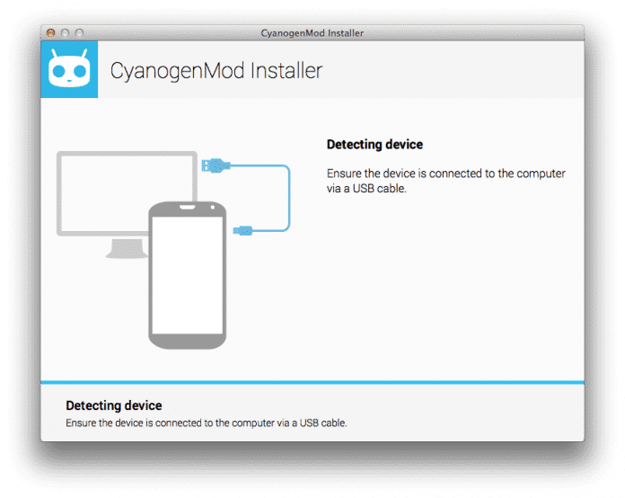Click the bold "Detecting device" heading at right
This screenshot has width=625, height=498.
(374, 145)
